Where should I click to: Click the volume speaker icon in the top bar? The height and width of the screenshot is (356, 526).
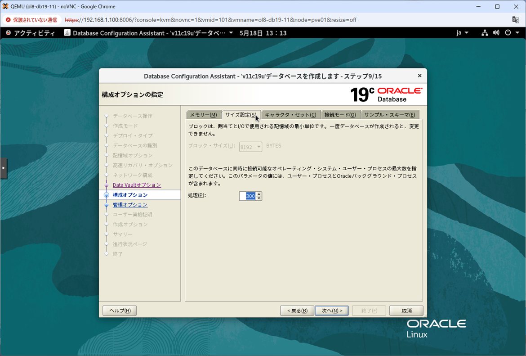click(x=496, y=33)
